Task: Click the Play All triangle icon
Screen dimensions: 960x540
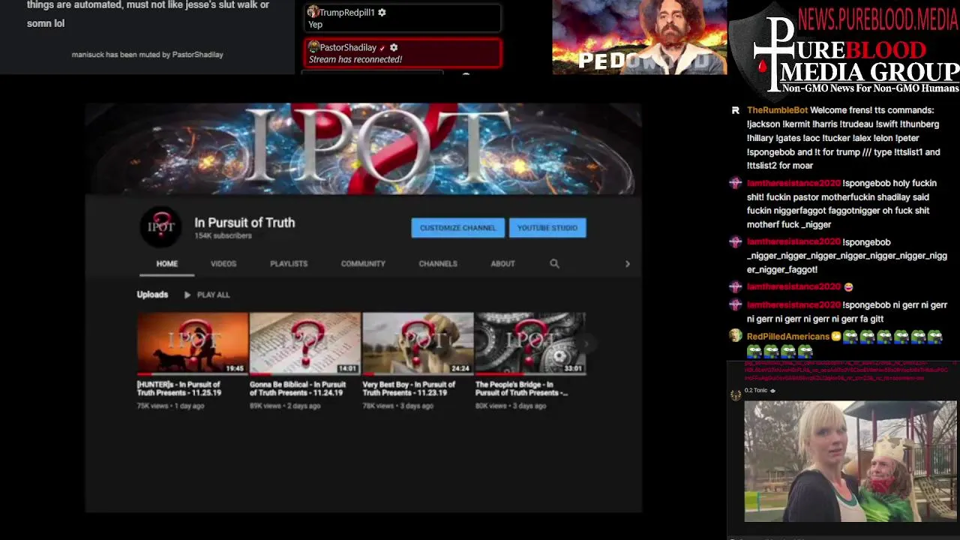Action: coord(187,295)
